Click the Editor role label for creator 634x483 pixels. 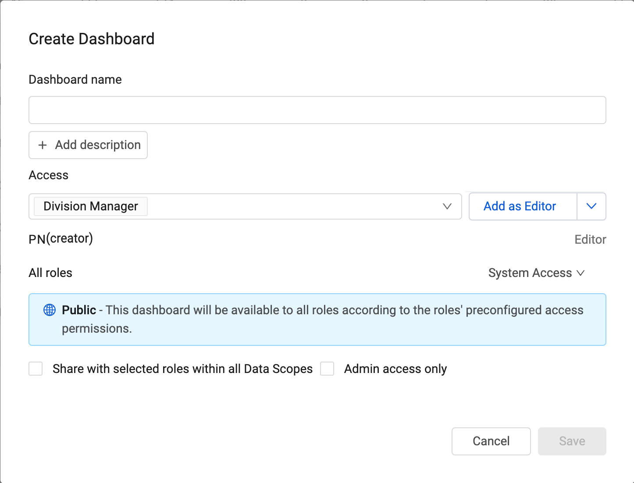[590, 240]
